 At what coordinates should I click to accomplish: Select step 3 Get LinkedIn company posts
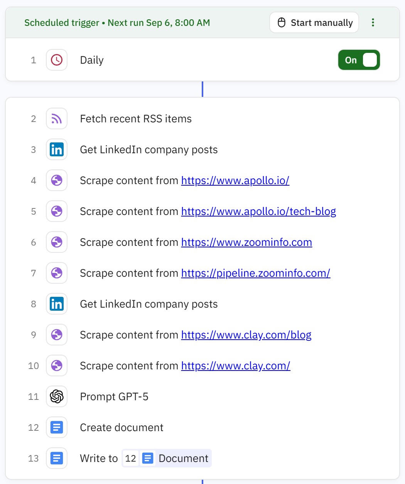click(x=149, y=150)
